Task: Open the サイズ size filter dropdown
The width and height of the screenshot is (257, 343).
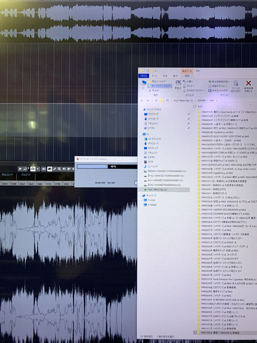Action: tap(188, 86)
